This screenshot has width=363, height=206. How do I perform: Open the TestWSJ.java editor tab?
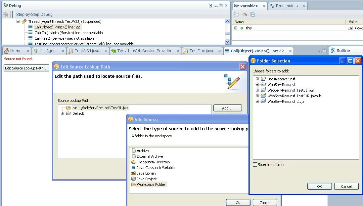(86, 51)
